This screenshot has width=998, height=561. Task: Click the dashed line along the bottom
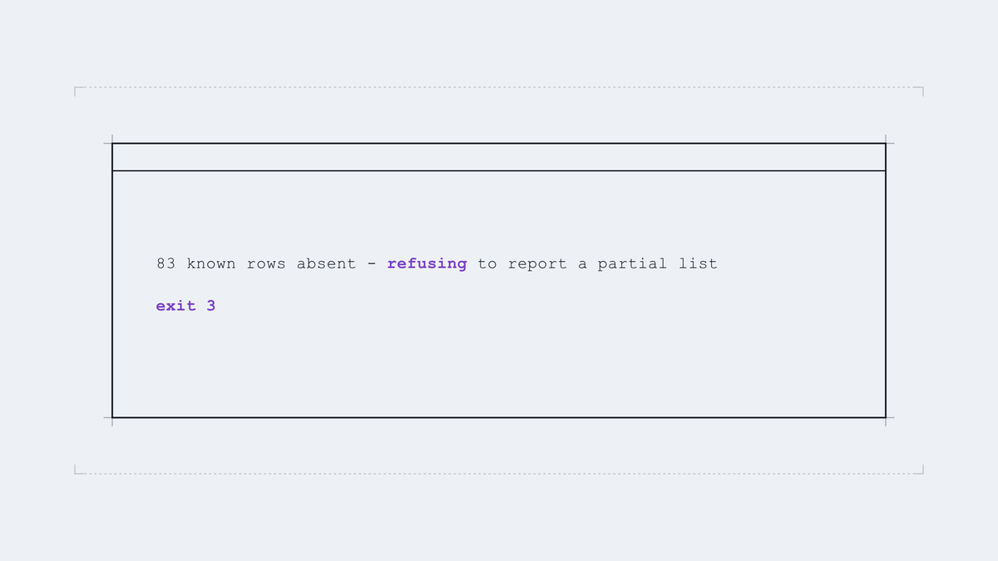coord(499,474)
